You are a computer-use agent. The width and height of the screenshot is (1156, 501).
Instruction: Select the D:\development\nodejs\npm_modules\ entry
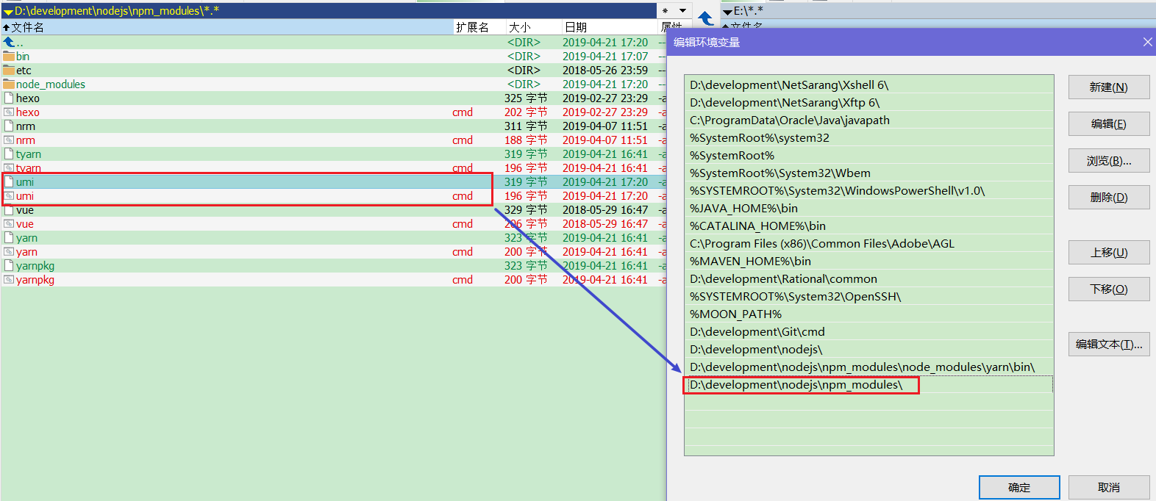868,385
